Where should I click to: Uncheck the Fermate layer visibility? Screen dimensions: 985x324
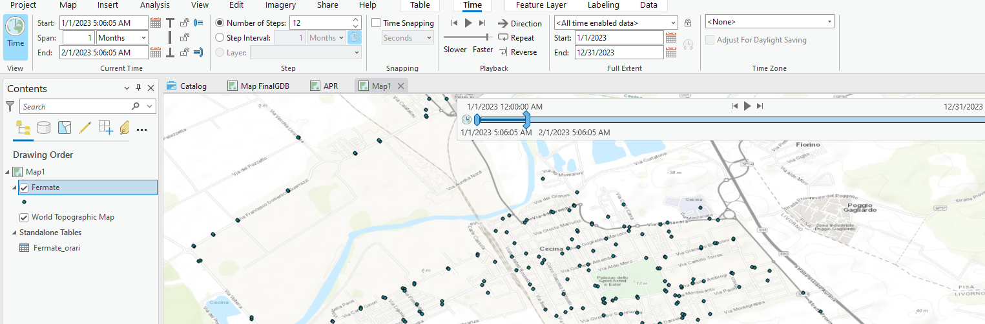(x=24, y=187)
